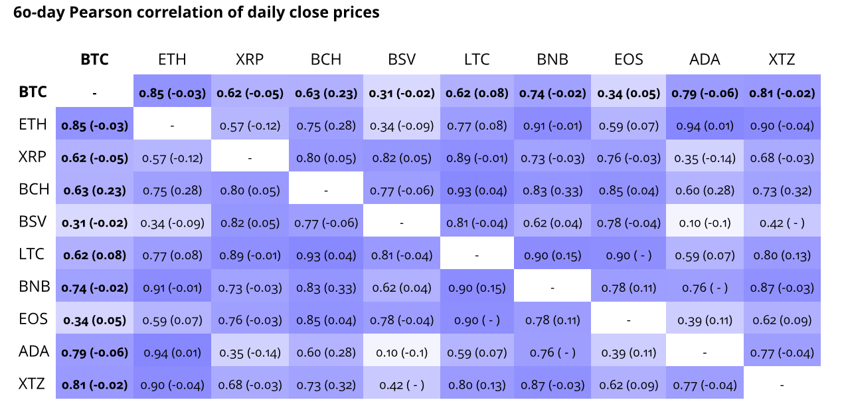Click BCH row's LTC cell showing 0.93
Viewport: 842px width, 408px height.
(x=477, y=190)
